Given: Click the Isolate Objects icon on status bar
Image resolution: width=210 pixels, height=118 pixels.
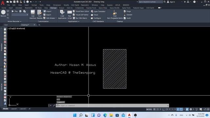Looking at the screenshot, I should [197, 109].
